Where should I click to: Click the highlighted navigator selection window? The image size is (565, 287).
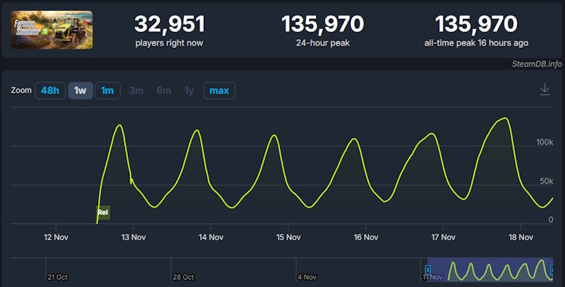pos(490,270)
